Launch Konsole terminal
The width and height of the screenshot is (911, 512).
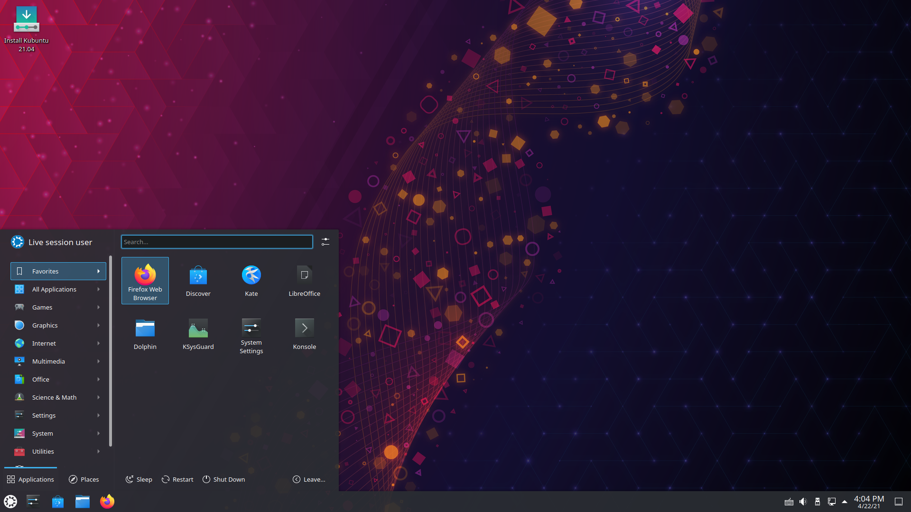pyautogui.click(x=304, y=334)
